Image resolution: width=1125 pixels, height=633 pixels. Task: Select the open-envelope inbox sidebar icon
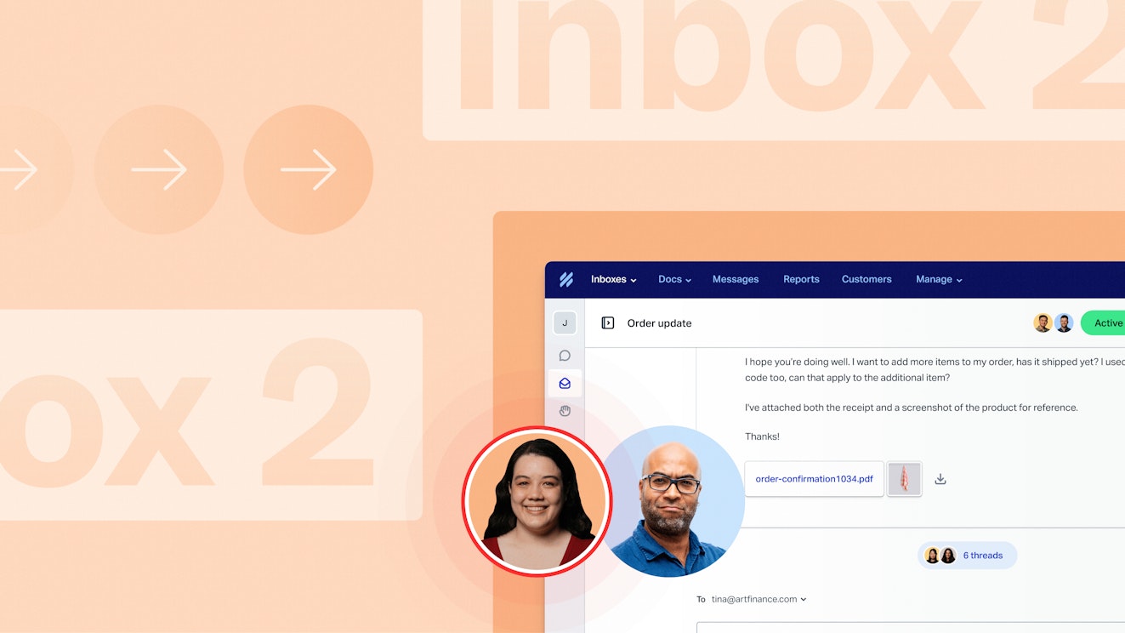click(565, 384)
